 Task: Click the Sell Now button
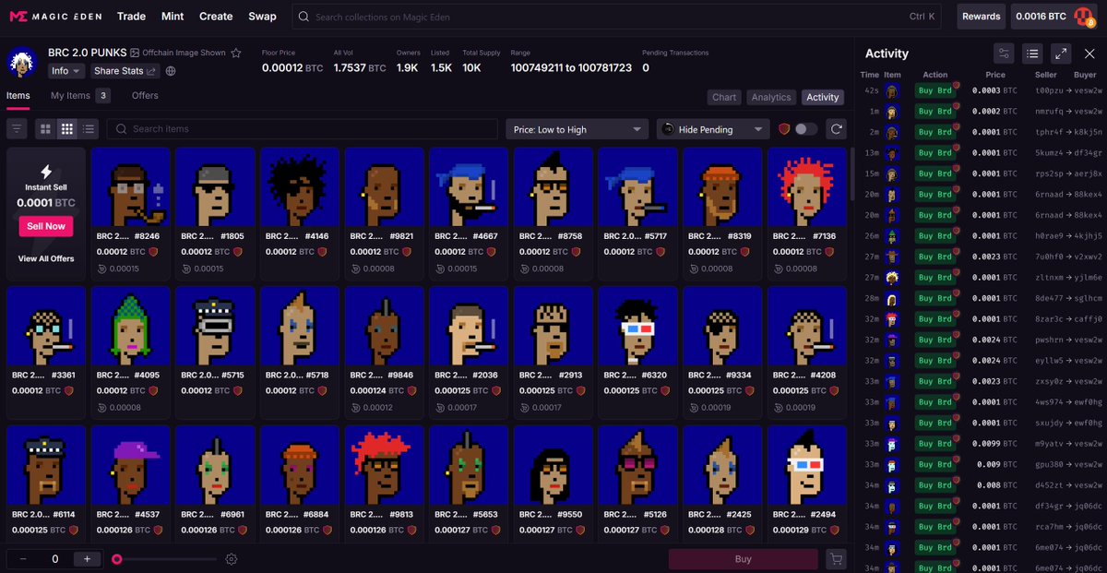point(46,226)
